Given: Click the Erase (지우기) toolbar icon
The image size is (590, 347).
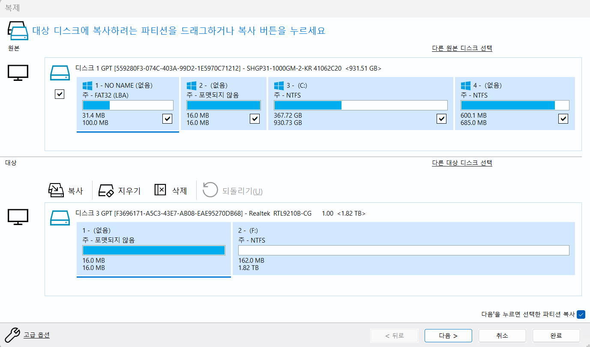Looking at the screenshot, I should [106, 190].
